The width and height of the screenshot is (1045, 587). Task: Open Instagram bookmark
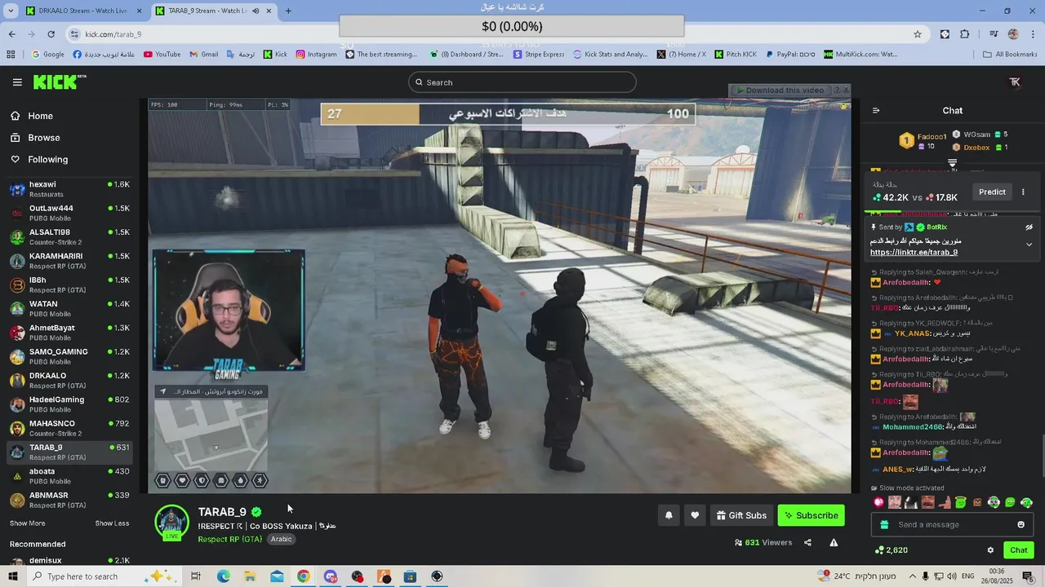tap(316, 55)
